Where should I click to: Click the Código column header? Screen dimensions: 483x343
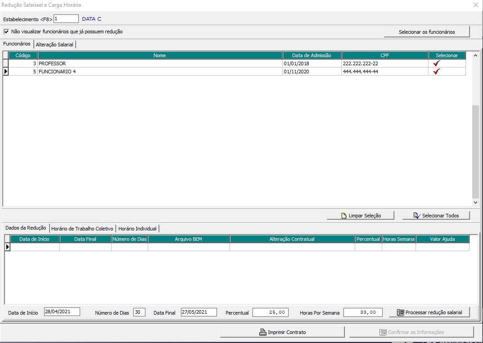(x=23, y=55)
